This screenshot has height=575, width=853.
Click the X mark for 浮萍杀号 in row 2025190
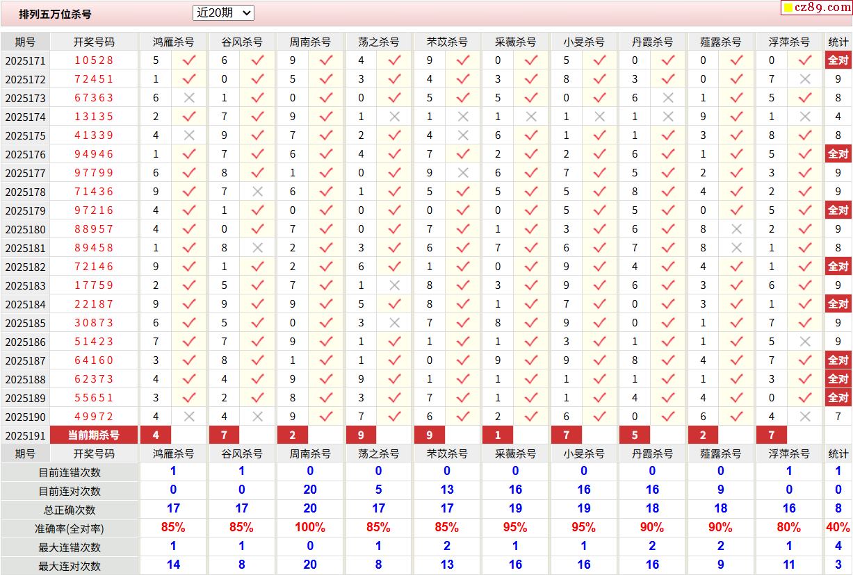click(x=805, y=417)
